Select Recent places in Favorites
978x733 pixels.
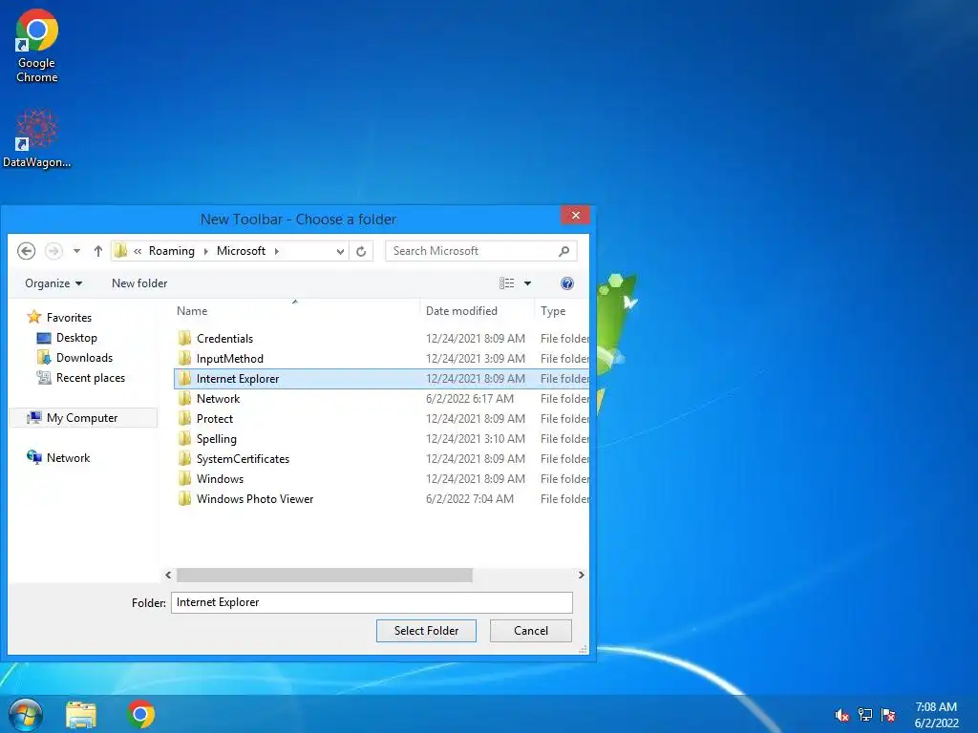[x=81, y=378]
